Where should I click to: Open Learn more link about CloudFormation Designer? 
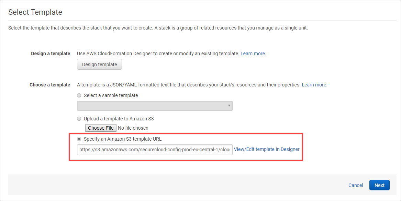pyautogui.click(x=253, y=54)
